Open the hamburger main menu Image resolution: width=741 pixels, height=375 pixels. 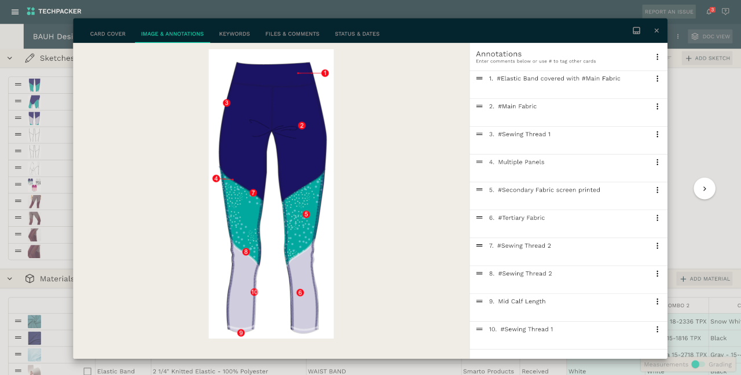[x=15, y=12]
